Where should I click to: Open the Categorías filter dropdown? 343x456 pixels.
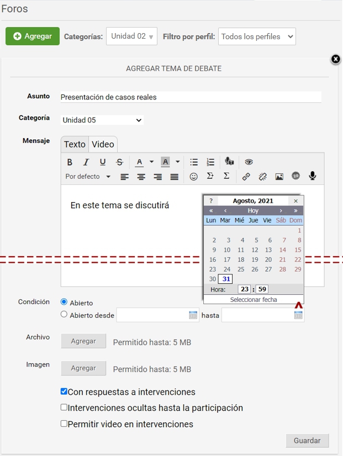(131, 36)
